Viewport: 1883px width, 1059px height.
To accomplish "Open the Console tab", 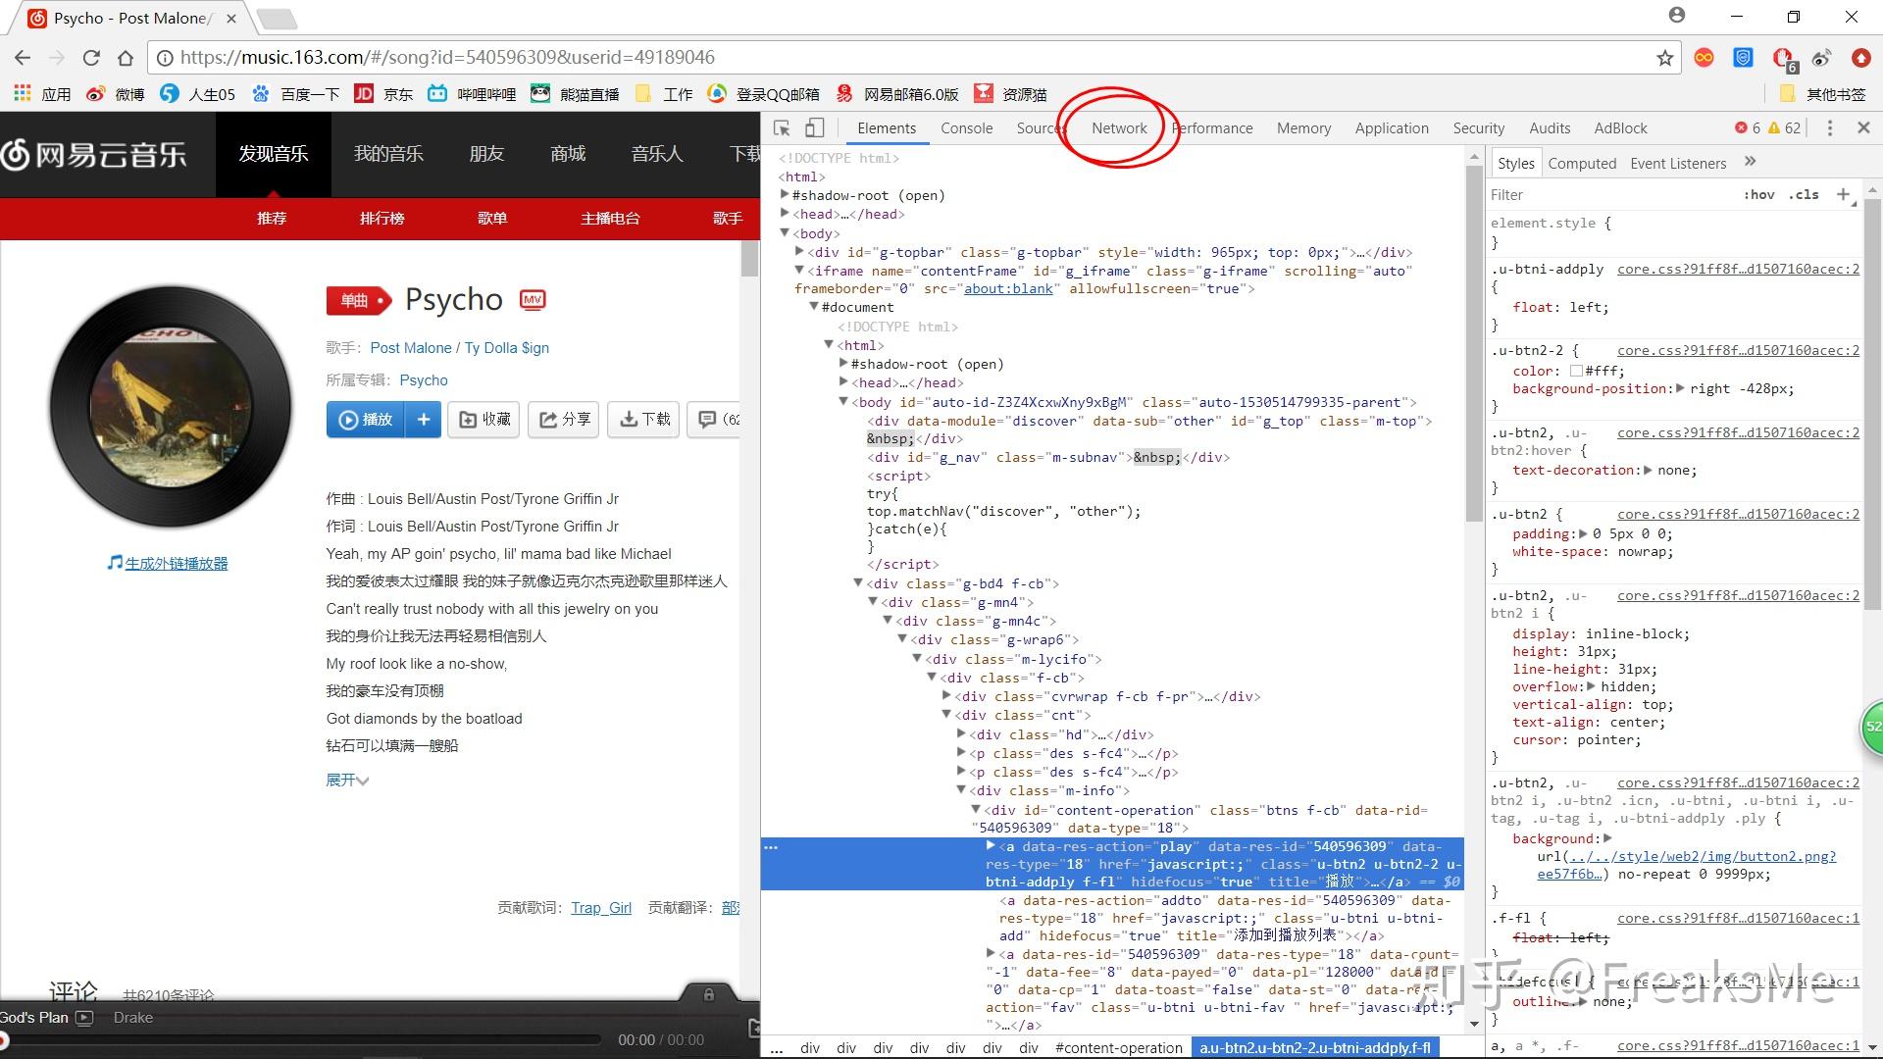I will point(966,128).
